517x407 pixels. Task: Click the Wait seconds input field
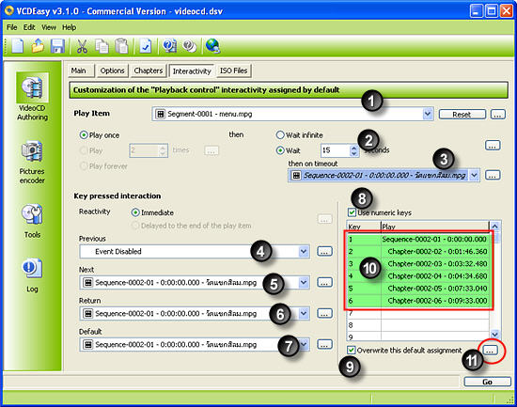pos(335,150)
